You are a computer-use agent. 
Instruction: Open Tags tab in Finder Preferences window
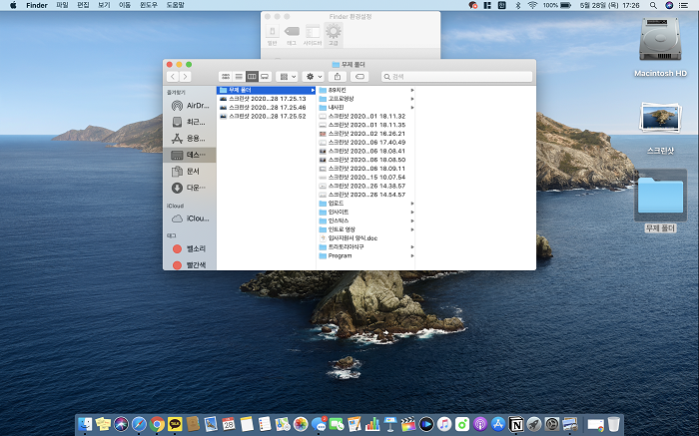pyautogui.click(x=292, y=35)
